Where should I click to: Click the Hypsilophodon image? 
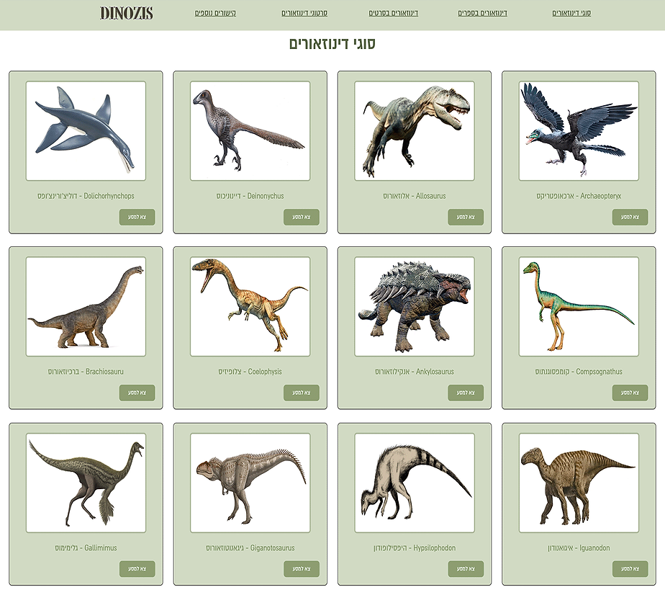[x=415, y=483]
